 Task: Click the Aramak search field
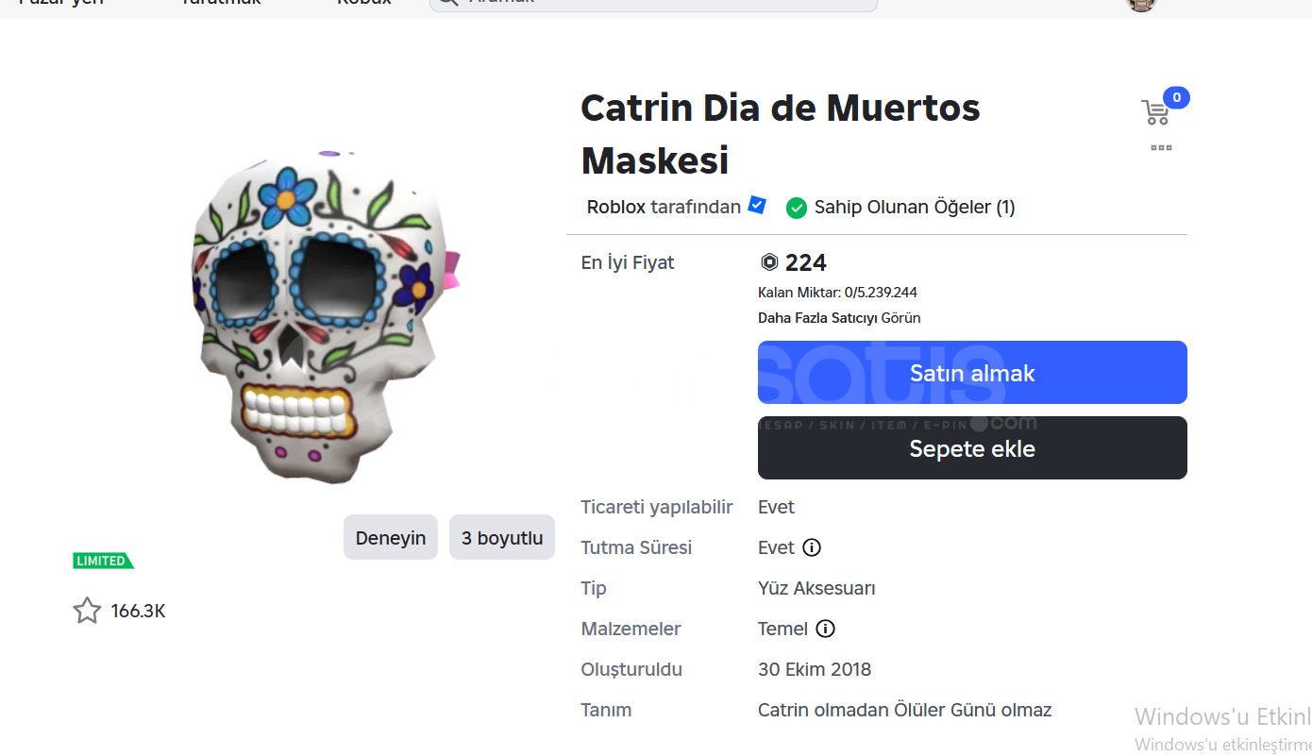[x=661, y=3]
